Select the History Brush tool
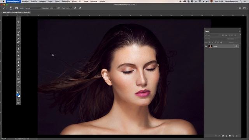Screen dimensions: 249x140 [x=18, y=52]
